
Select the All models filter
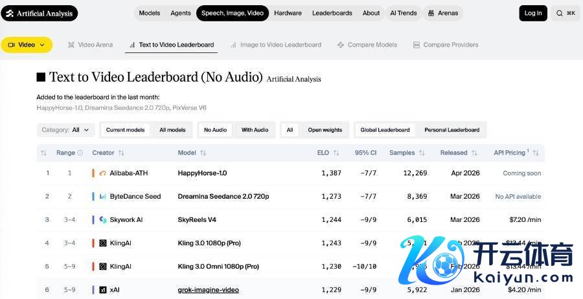coord(172,130)
